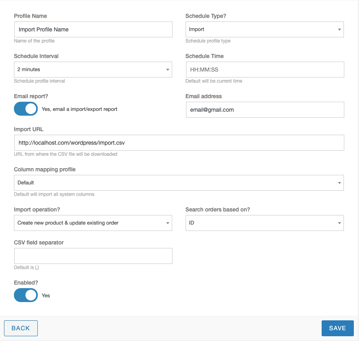Focus the Profile Name text field

(x=93, y=29)
